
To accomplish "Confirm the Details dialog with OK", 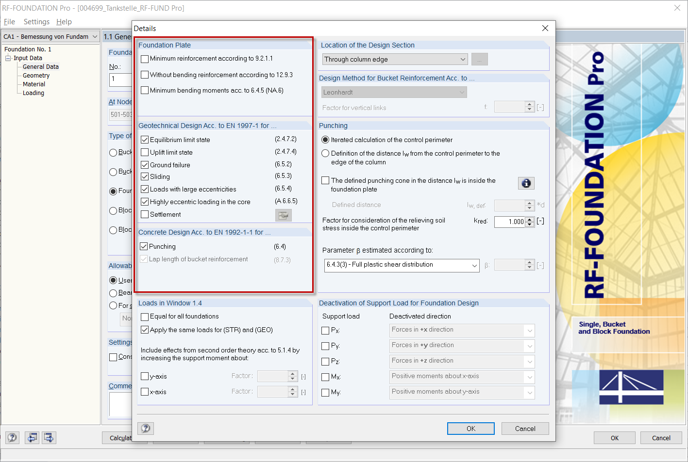I will coord(470,428).
